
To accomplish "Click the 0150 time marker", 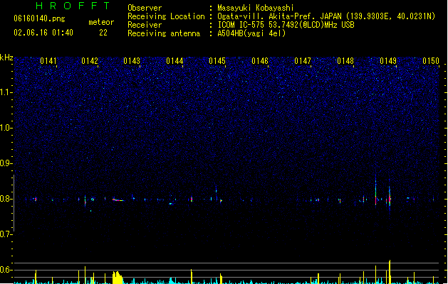I will [431, 61].
